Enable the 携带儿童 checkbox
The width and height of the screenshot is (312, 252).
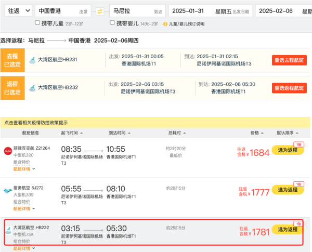click(37, 23)
